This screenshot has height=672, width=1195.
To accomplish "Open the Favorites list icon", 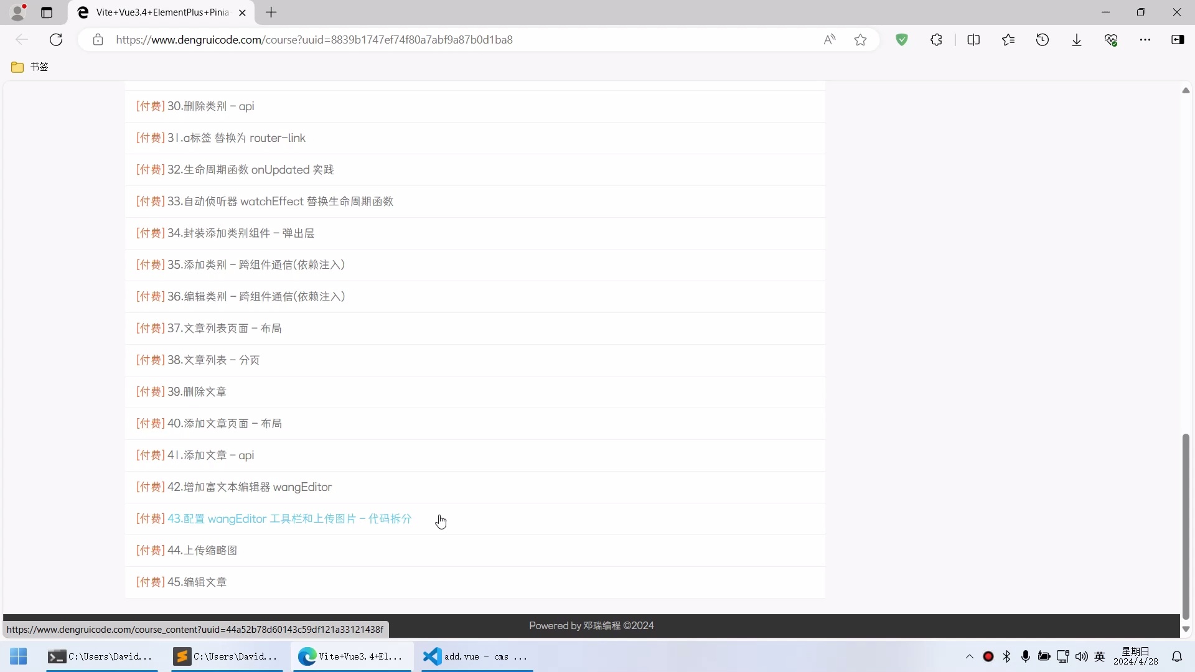I will pyautogui.click(x=1008, y=40).
